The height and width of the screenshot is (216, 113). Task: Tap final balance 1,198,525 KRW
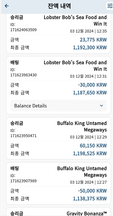[x=90, y=153]
